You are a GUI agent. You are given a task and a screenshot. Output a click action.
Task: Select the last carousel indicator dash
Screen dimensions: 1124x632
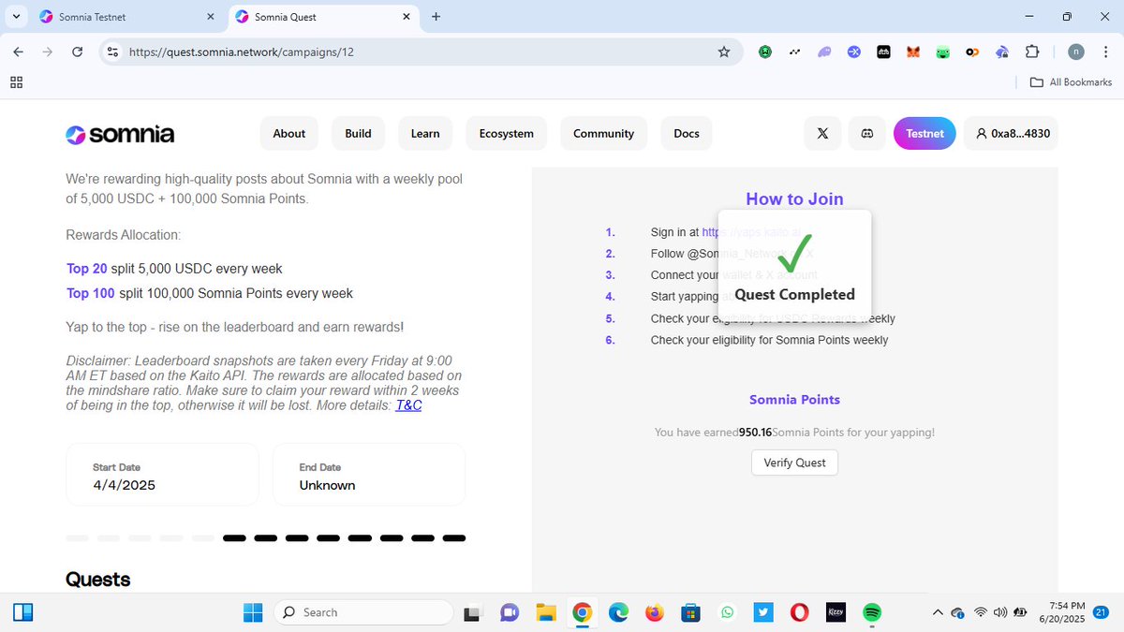[x=453, y=538]
